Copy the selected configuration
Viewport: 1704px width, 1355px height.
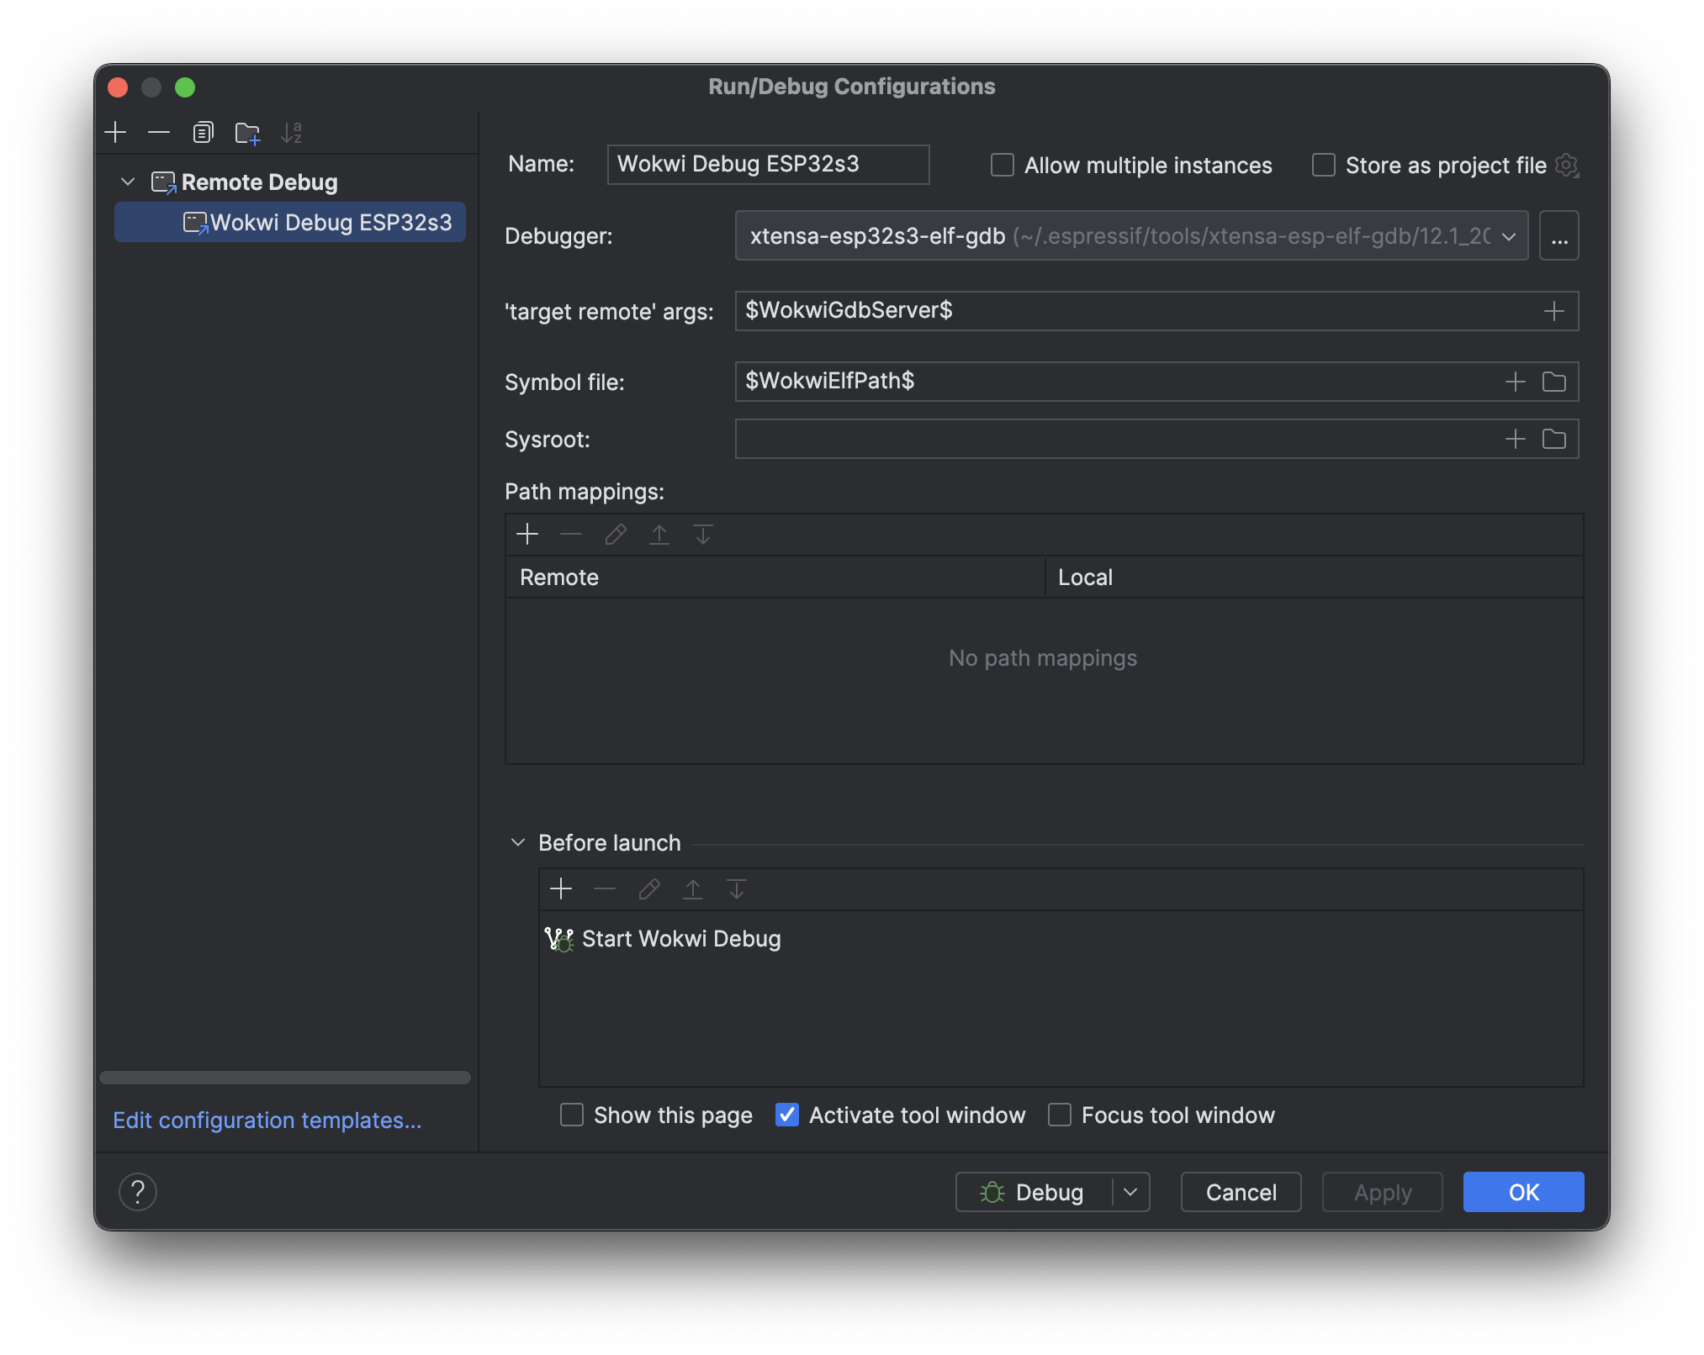tap(203, 132)
